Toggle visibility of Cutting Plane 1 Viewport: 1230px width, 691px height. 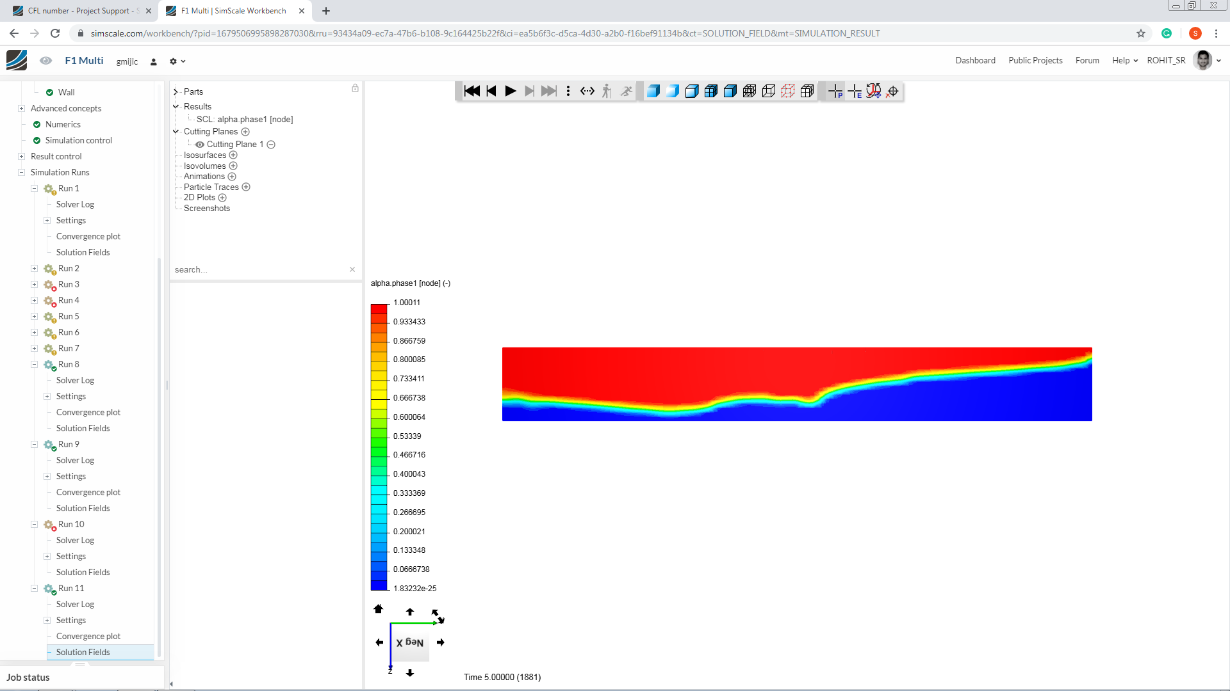[x=199, y=144]
